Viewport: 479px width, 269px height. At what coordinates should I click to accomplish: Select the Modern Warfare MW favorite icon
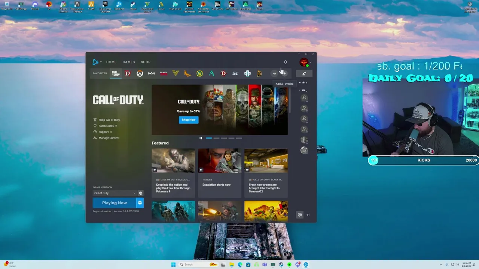pos(152,73)
